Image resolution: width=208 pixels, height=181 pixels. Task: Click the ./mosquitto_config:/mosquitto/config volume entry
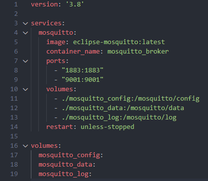(x=130, y=99)
